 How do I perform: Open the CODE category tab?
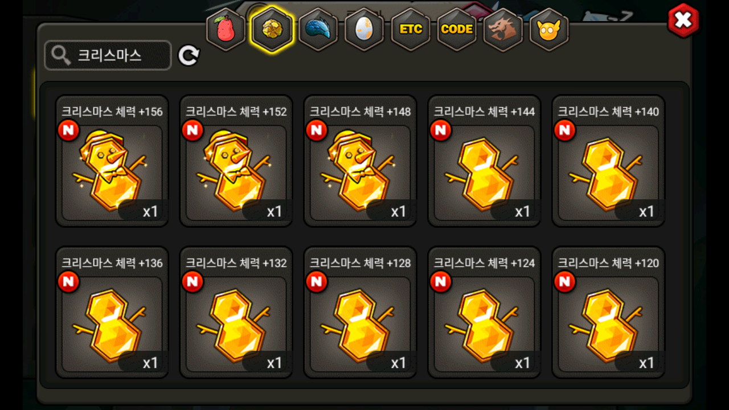[457, 29]
